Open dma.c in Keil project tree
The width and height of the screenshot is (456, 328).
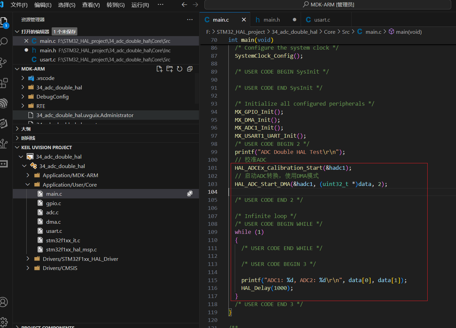pos(106,222)
